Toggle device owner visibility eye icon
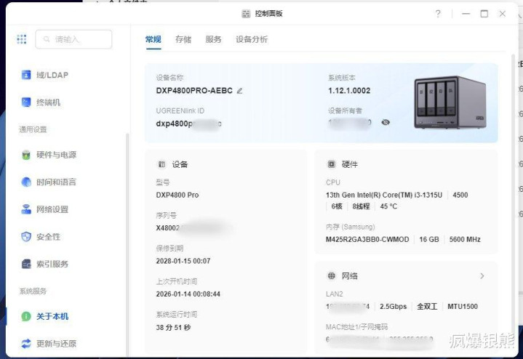 click(386, 122)
